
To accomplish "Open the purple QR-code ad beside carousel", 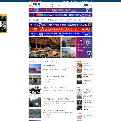I will coord(84,47).
